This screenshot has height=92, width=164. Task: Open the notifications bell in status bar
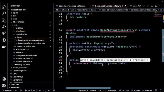(x=160, y=90)
